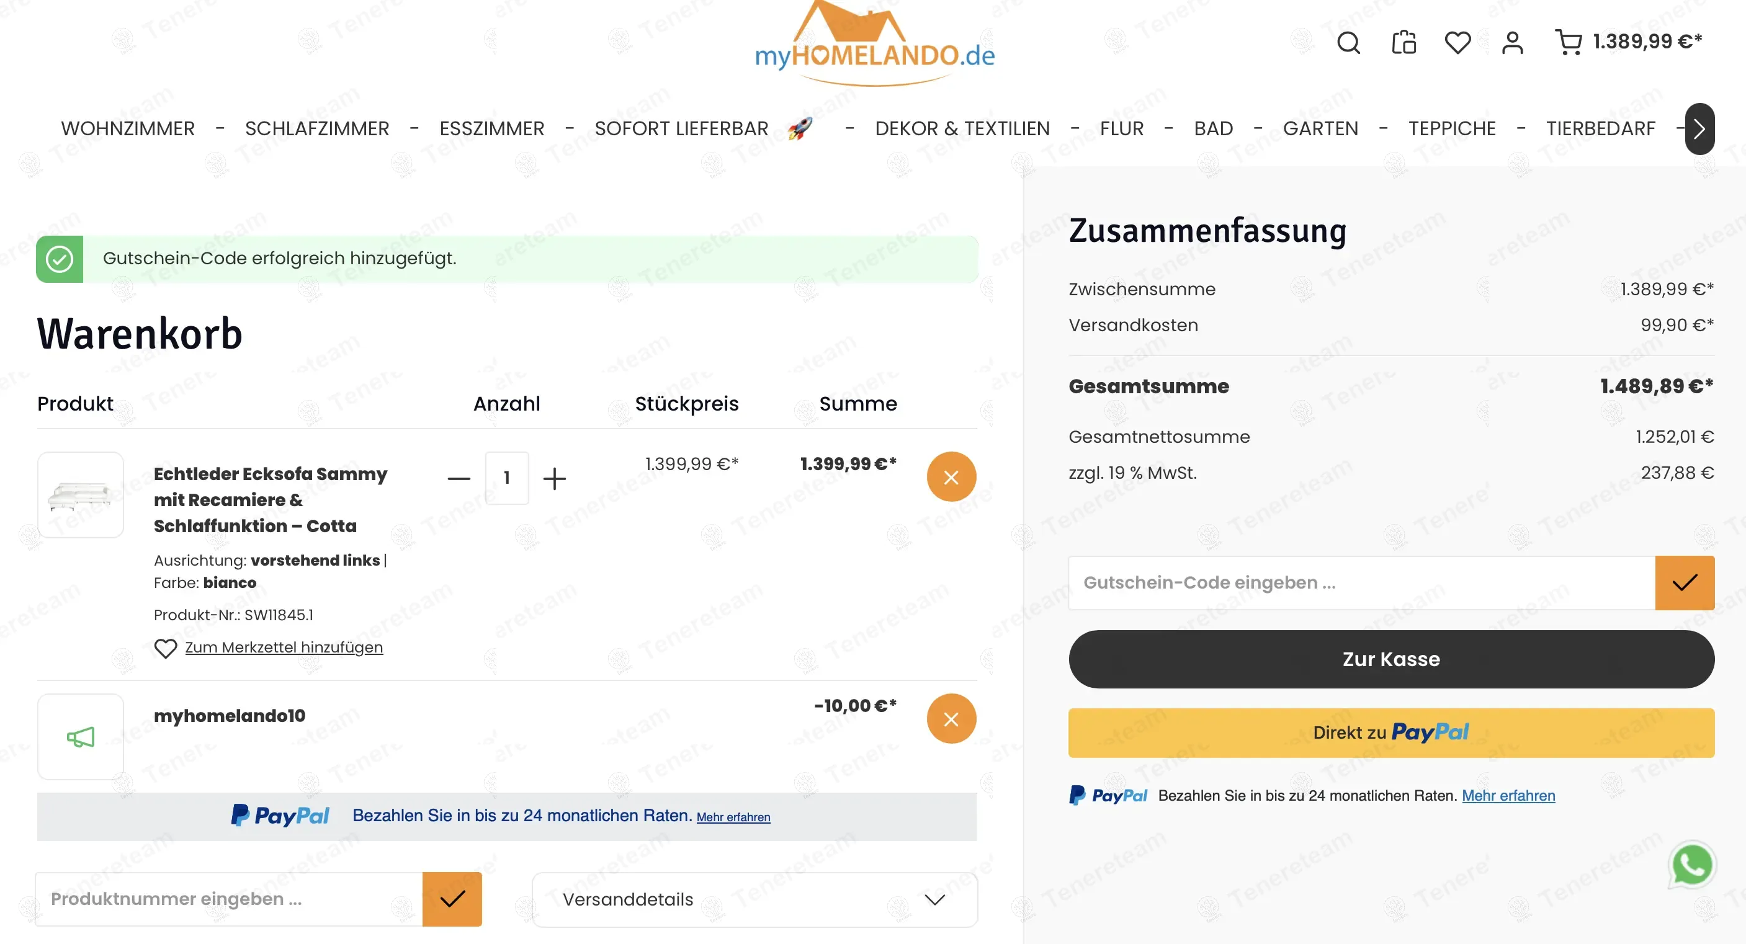Expand the Versanddetails dropdown
Screen dimensions: 1746x944
[x=754, y=899]
